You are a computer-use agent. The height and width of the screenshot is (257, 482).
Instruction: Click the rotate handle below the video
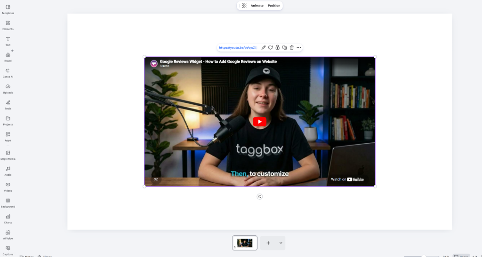click(260, 196)
